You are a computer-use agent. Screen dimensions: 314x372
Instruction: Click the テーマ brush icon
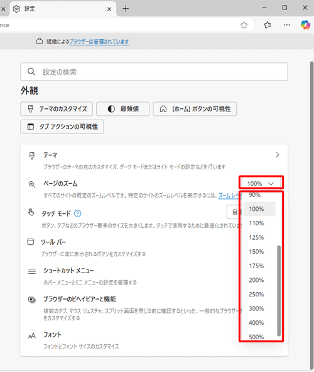click(31, 156)
